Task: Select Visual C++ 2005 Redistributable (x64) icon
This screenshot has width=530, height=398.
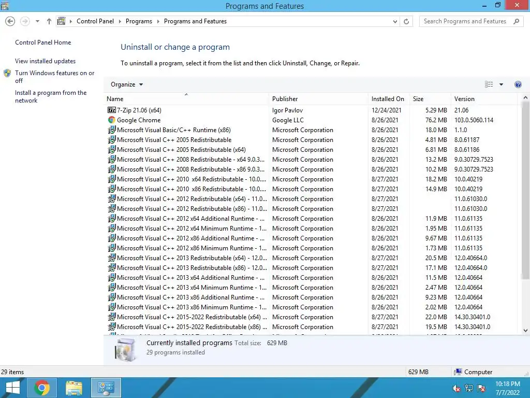Action: (x=112, y=149)
